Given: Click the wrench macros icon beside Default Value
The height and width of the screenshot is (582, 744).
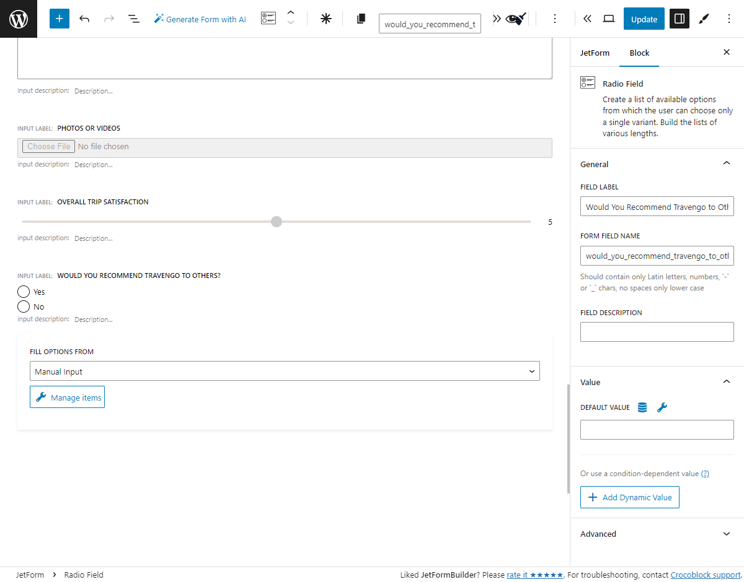Looking at the screenshot, I should pyautogui.click(x=662, y=407).
